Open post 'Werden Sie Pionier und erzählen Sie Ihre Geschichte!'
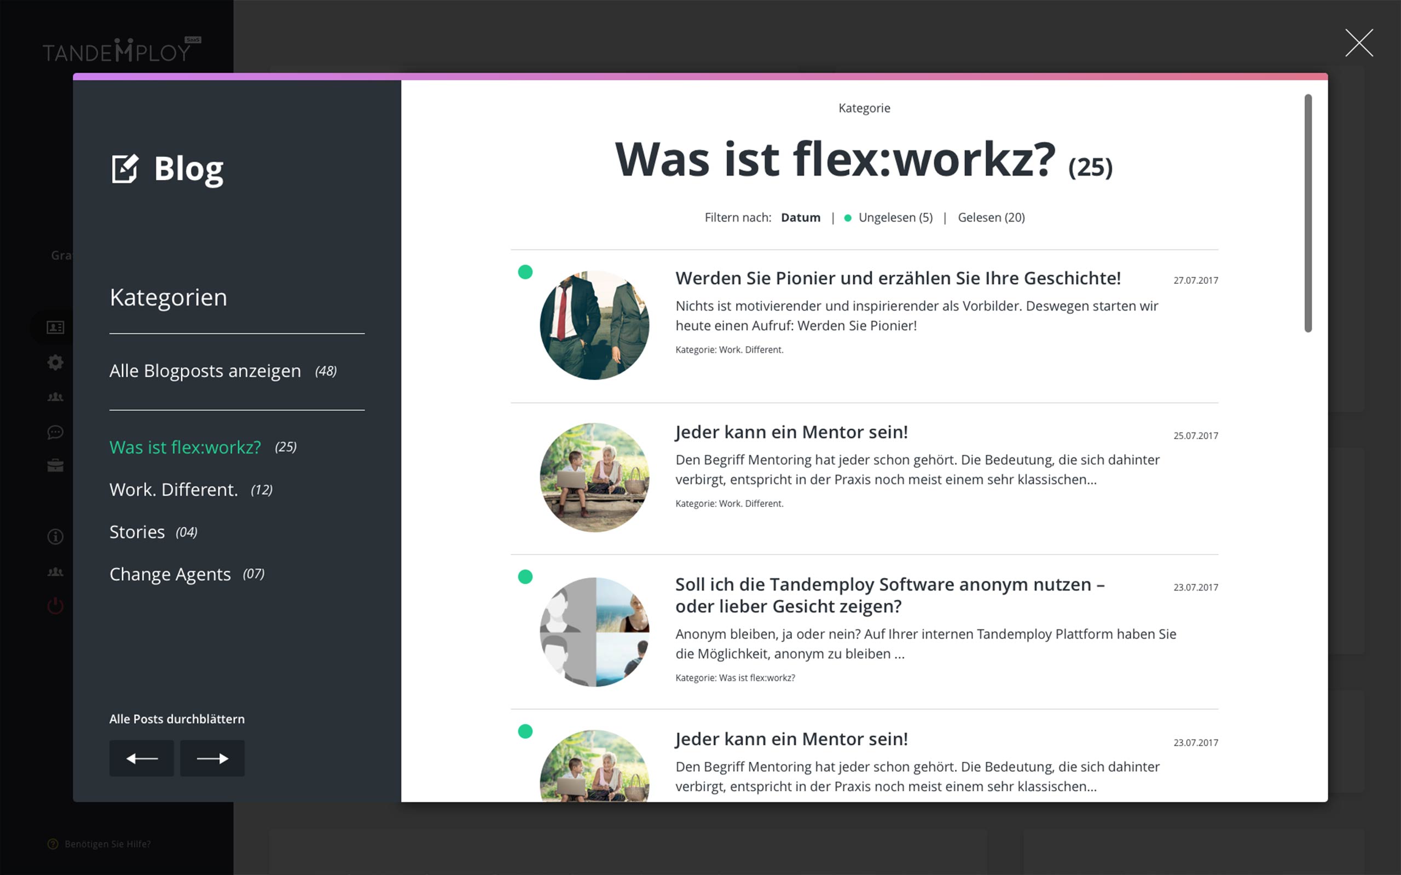Screen dimensions: 1401x875 tap(898, 278)
